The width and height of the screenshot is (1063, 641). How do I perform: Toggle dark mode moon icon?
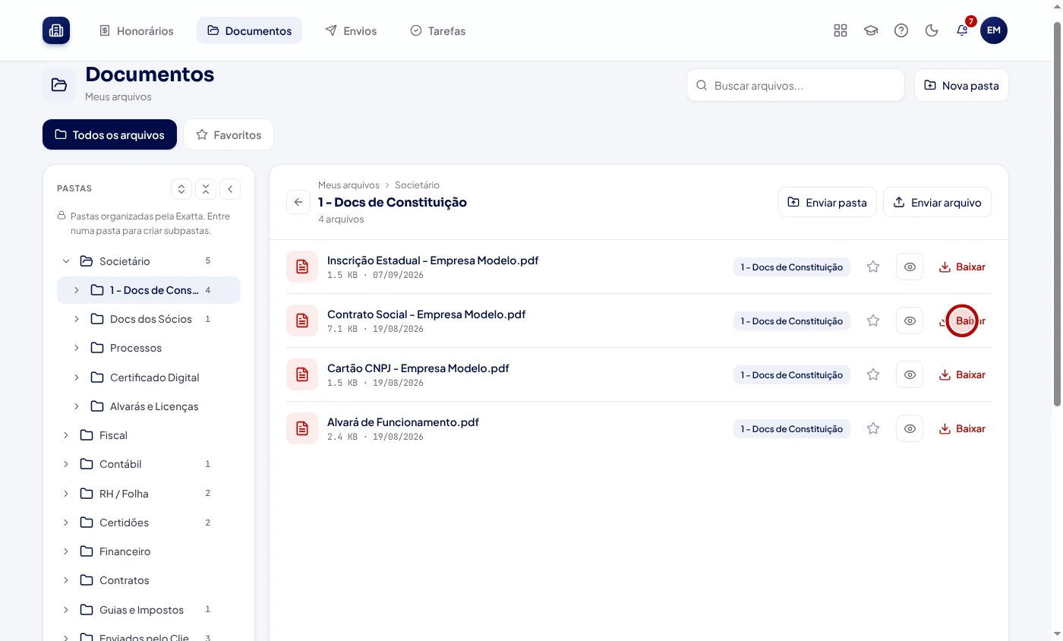(932, 30)
